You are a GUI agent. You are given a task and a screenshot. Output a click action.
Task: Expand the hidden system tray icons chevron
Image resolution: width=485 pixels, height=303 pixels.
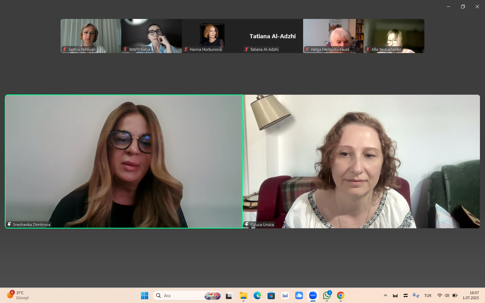coord(385,295)
